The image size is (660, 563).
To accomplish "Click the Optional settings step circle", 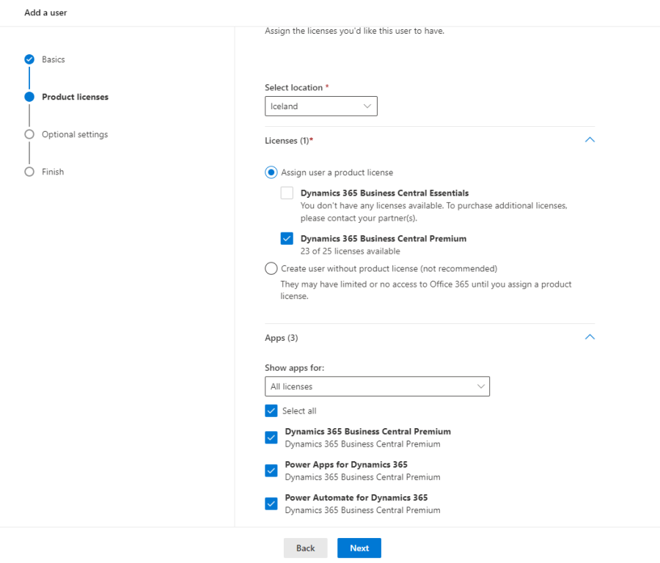I will click(x=29, y=134).
